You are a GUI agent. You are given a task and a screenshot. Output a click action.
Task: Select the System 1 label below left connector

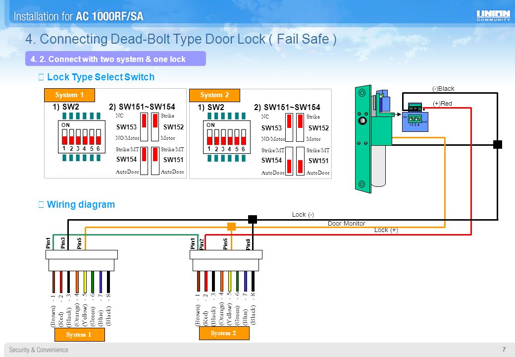80,335
